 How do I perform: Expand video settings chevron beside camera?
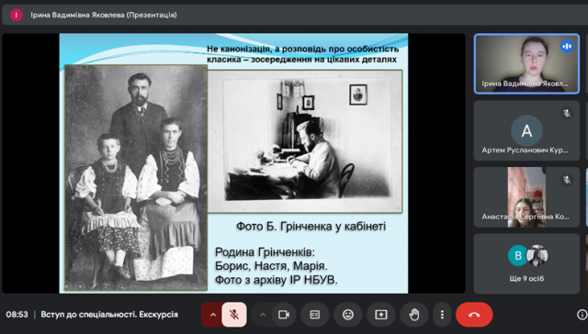pyautogui.click(x=263, y=315)
